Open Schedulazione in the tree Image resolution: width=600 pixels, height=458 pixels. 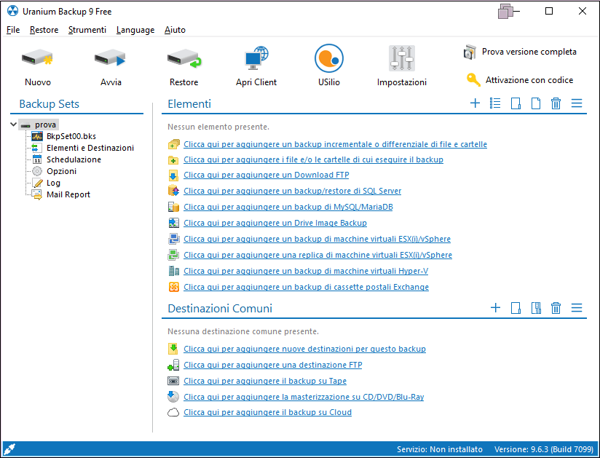point(74,159)
